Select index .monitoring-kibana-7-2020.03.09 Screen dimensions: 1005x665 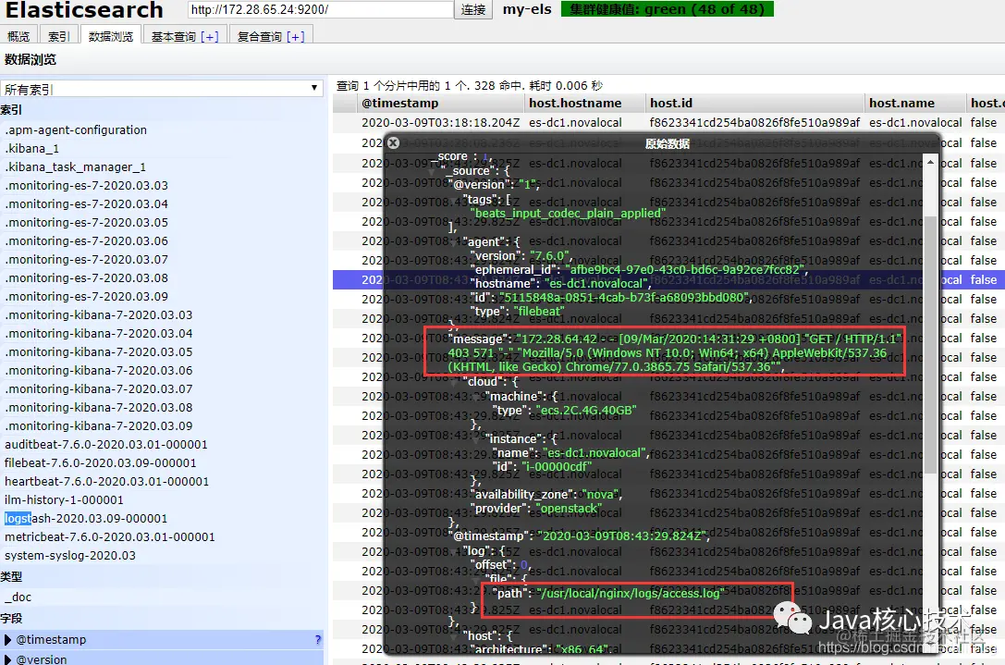[99, 426]
